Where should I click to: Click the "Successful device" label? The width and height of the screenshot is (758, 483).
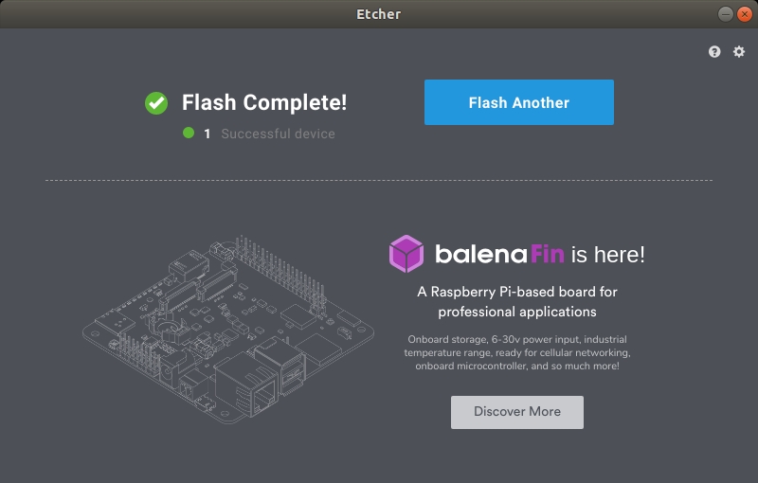click(x=278, y=134)
